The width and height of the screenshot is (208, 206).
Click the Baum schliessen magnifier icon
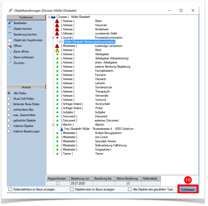pyautogui.click(x=10, y=57)
